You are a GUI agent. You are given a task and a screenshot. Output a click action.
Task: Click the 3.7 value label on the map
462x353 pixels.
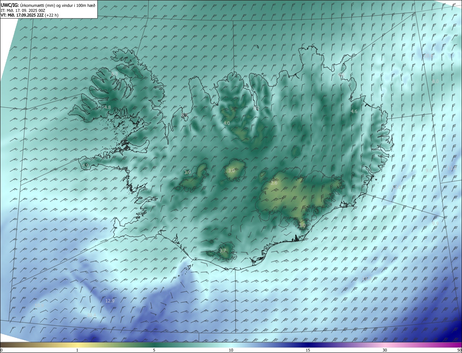[x=223, y=250]
